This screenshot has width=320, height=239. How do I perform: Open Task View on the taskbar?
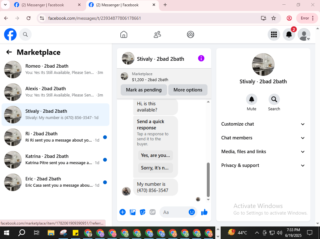point(37,233)
